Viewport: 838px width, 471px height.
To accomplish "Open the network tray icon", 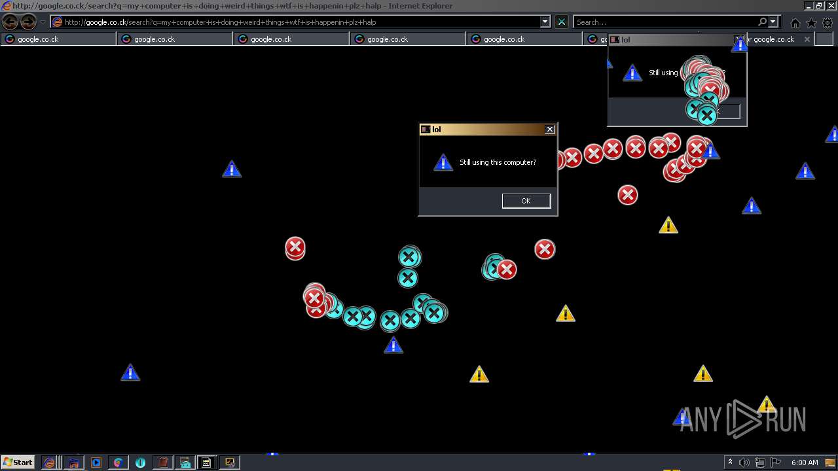I will (x=760, y=462).
